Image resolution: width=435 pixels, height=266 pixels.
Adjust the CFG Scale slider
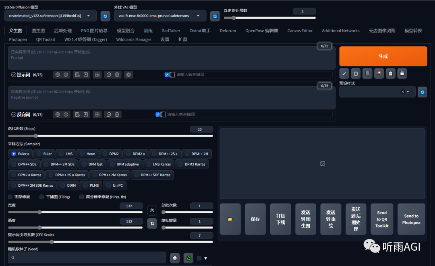coord(110,241)
